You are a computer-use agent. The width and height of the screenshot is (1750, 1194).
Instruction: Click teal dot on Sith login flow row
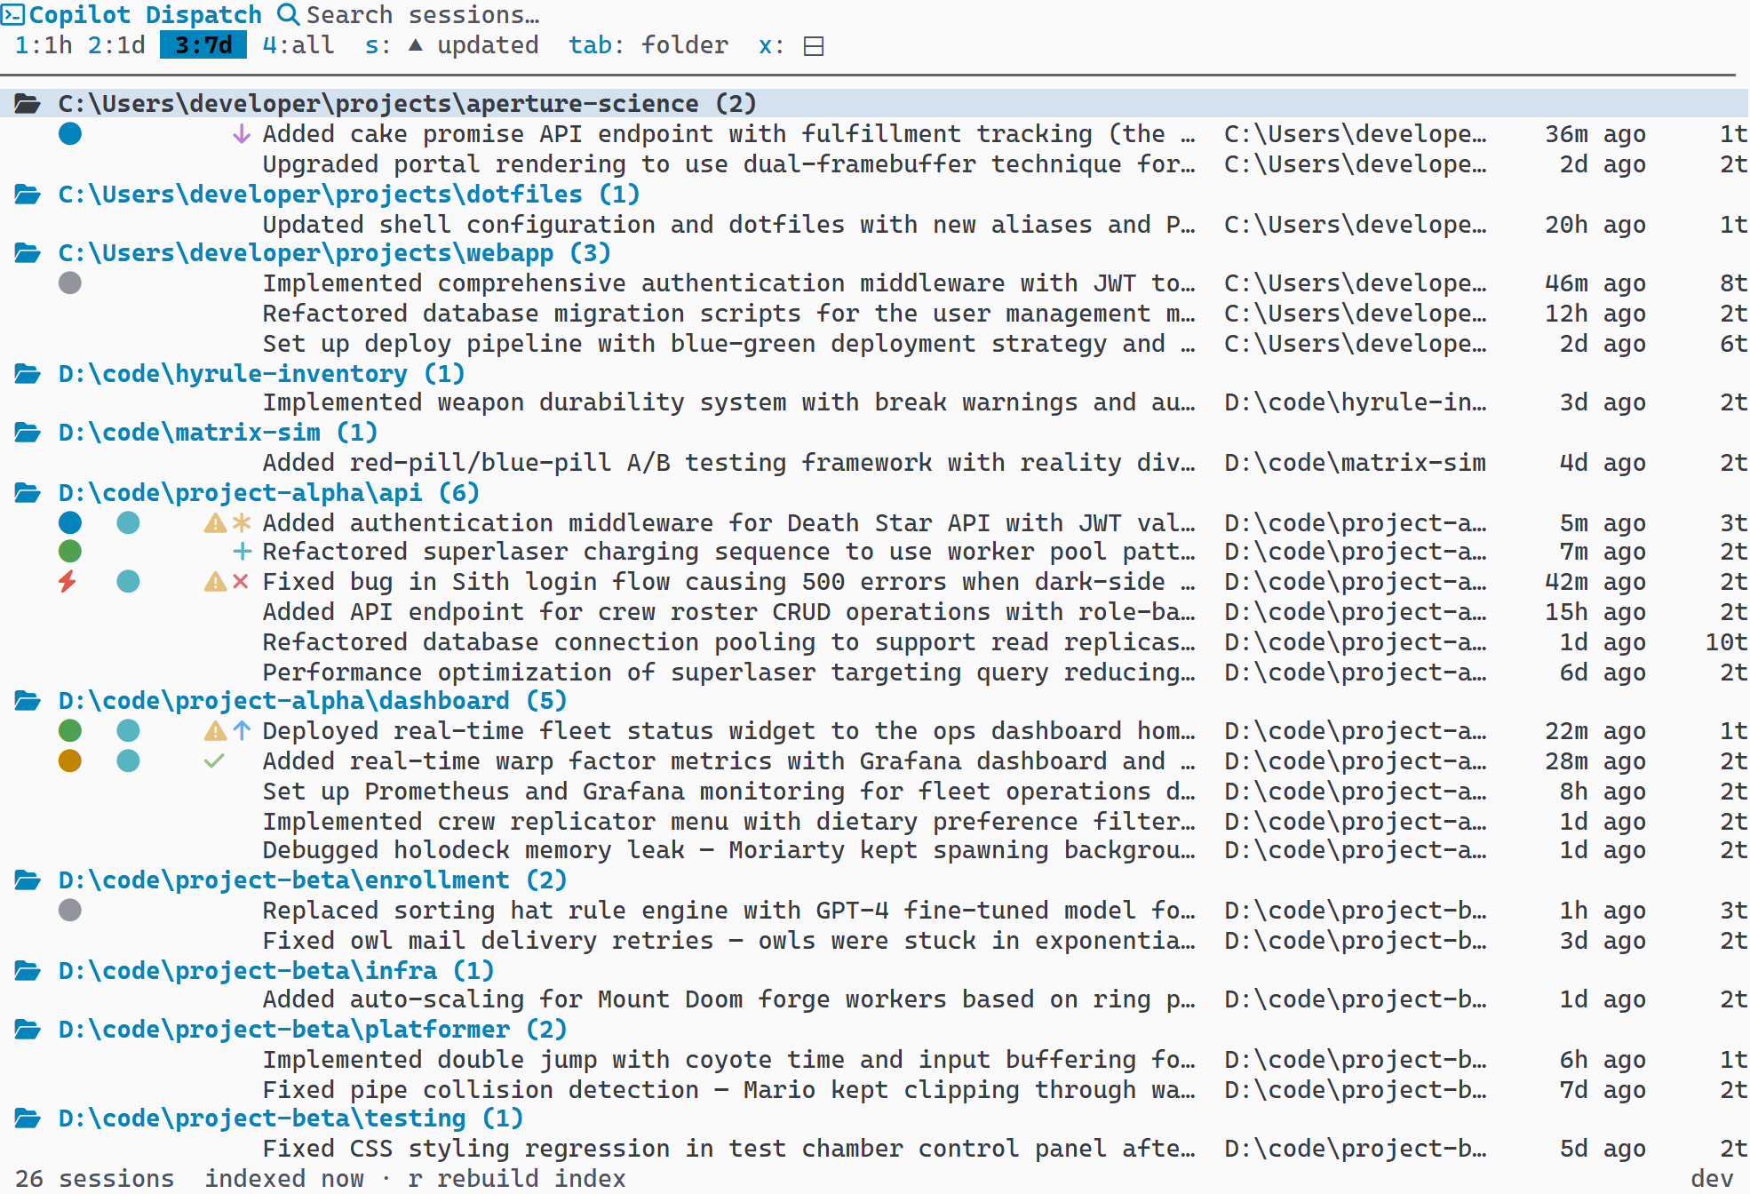pyautogui.click(x=128, y=582)
